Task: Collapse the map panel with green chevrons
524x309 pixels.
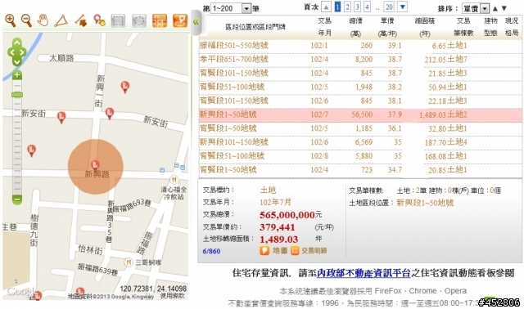Action: point(196,22)
